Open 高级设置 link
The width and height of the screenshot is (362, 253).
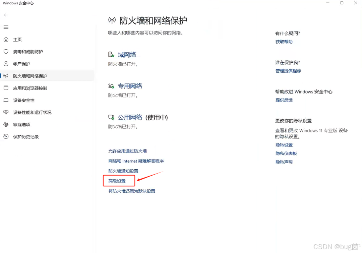[x=117, y=181]
